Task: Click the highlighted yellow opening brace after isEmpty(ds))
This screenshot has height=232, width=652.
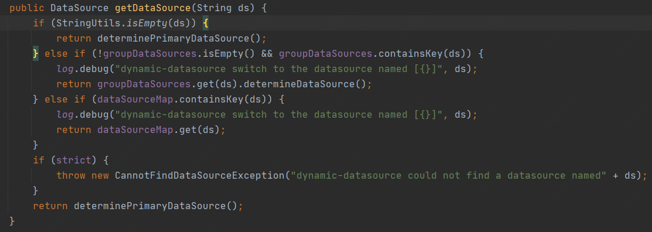Action: [x=206, y=23]
